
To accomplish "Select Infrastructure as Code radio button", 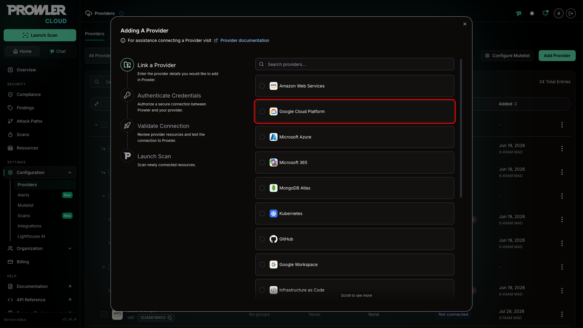I will (x=262, y=290).
